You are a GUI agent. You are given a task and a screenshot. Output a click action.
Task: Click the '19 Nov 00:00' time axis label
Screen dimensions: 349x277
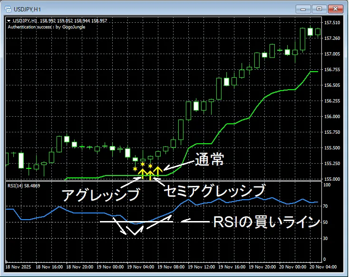(110, 267)
